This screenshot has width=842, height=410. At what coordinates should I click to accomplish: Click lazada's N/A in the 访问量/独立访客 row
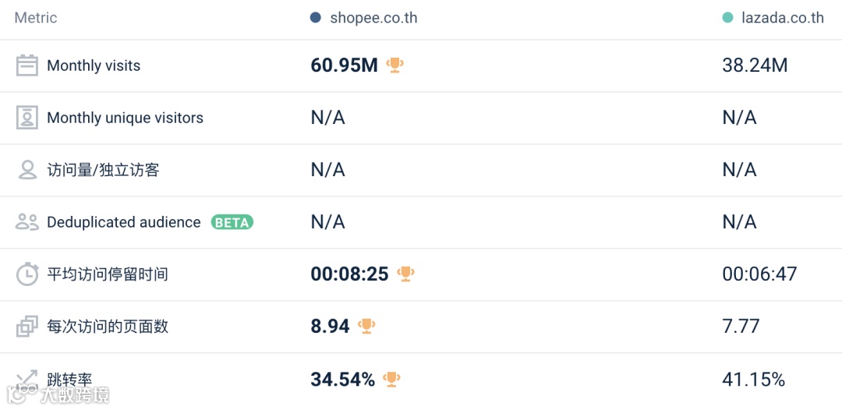[739, 170]
